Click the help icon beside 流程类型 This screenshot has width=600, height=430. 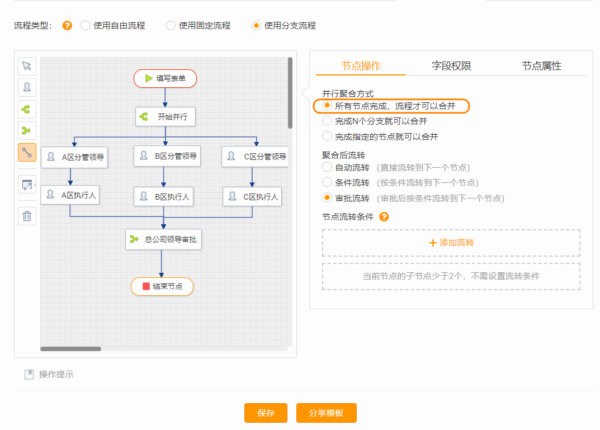click(x=67, y=26)
